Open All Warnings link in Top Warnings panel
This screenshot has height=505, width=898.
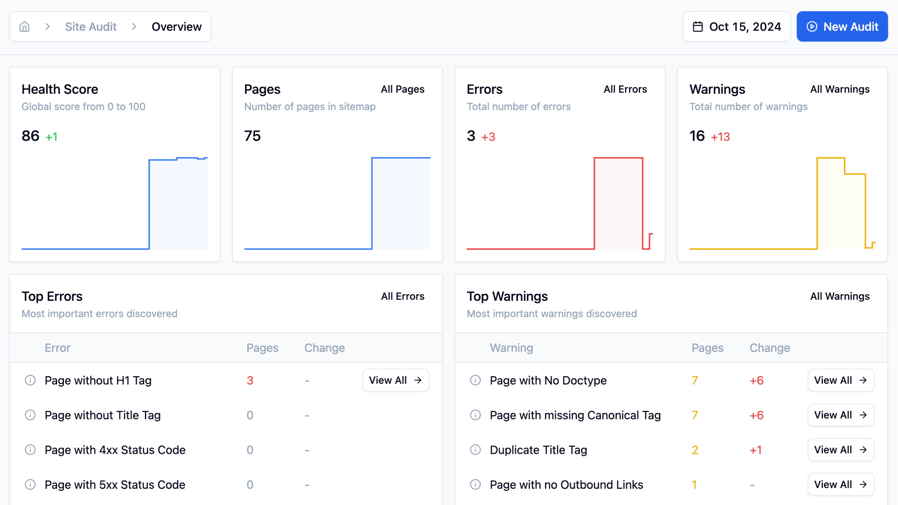click(x=840, y=296)
